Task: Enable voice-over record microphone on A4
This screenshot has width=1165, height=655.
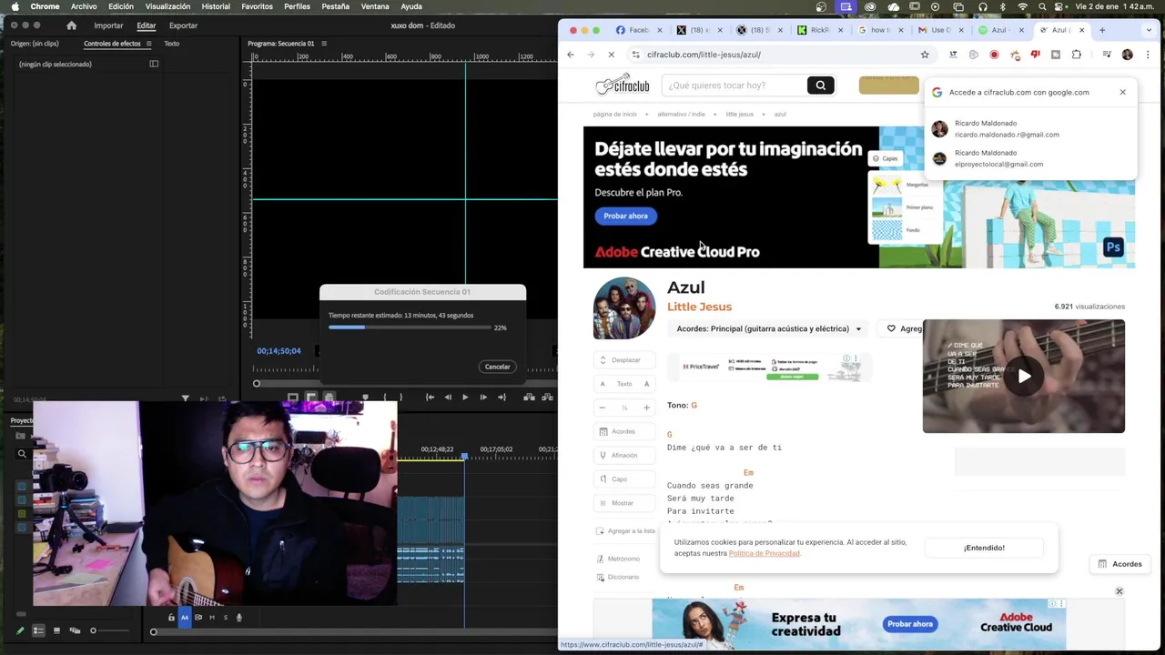Action: pos(239,618)
